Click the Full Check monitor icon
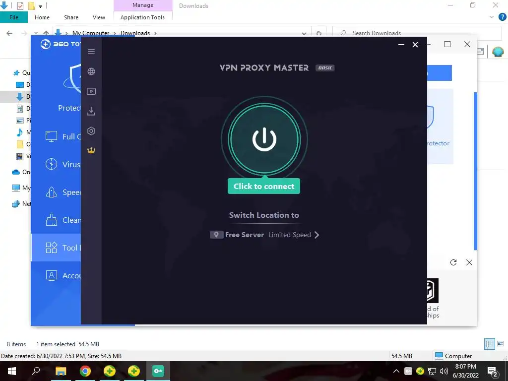This screenshot has height=381, width=508. click(x=51, y=136)
